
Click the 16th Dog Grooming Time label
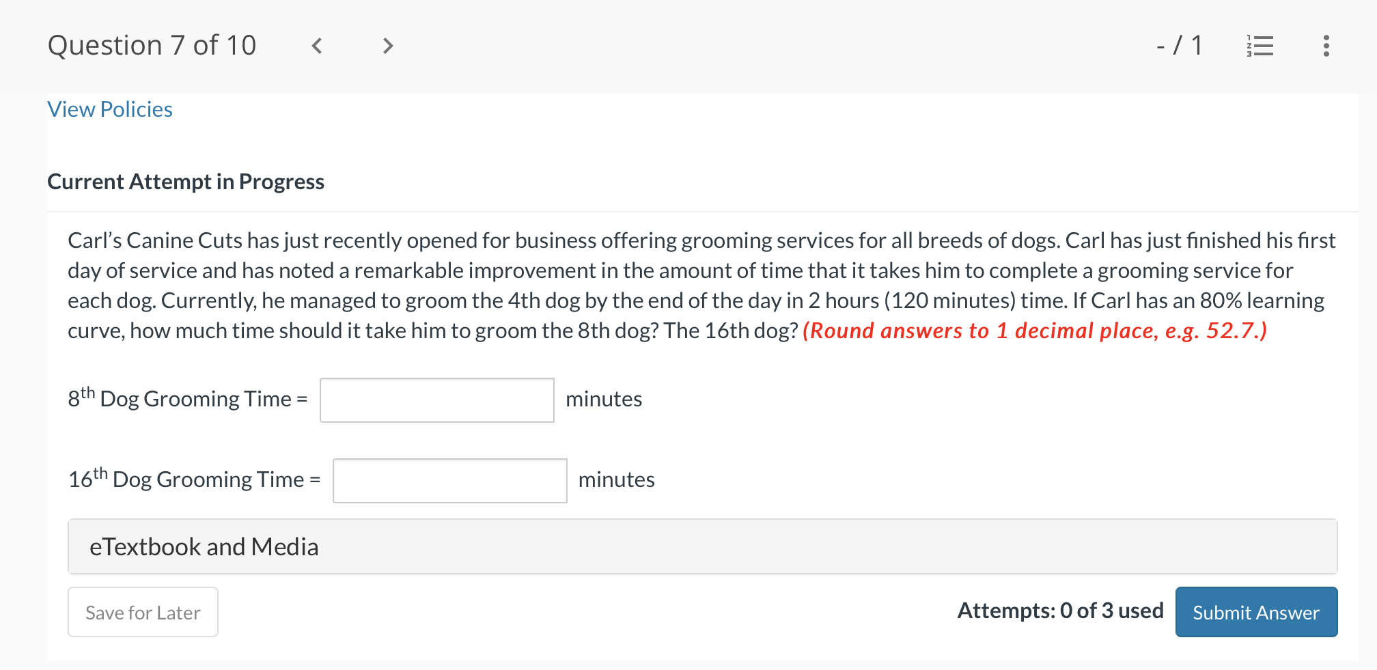click(x=194, y=478)
